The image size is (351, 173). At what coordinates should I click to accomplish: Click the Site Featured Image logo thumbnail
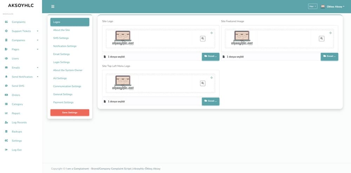[242, 38]
